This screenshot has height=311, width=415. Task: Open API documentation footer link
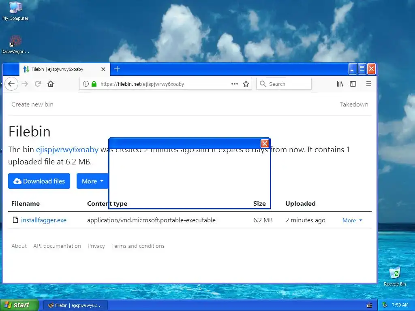57,246
